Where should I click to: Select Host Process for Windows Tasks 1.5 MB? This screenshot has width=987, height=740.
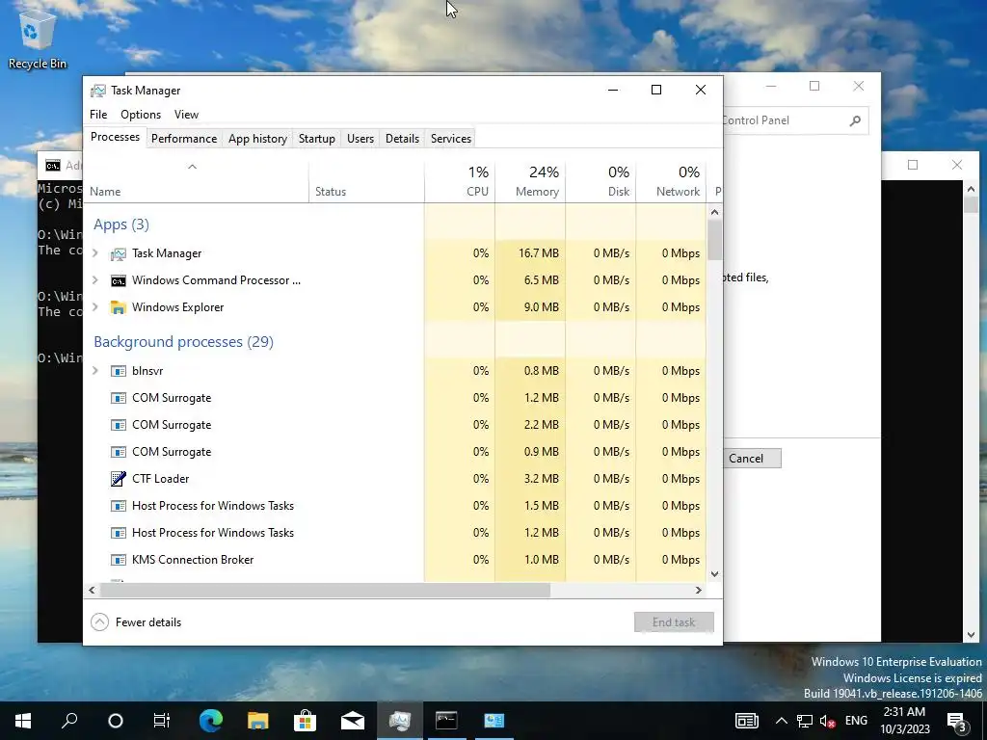pyautogui.click(x=394, y=506)
